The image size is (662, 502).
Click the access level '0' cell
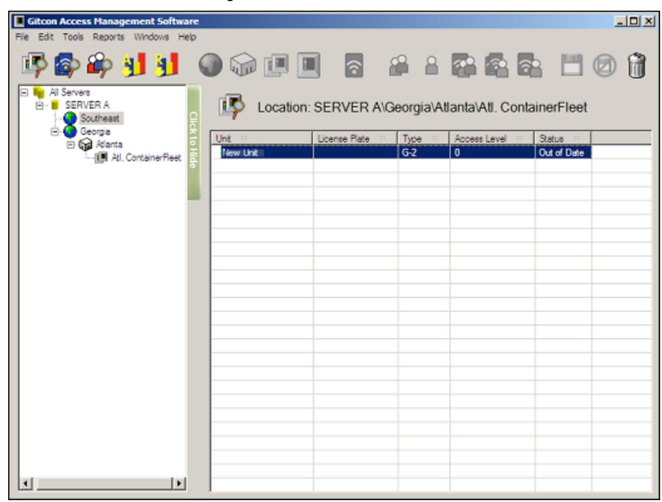point(492,152)
